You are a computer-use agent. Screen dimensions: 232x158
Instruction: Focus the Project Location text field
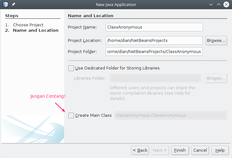point(154,40)
